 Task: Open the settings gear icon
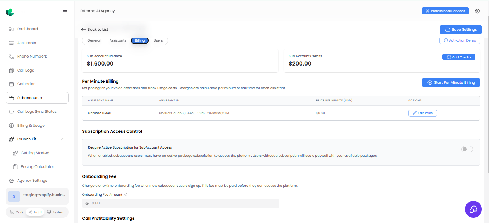pos(477,11)
